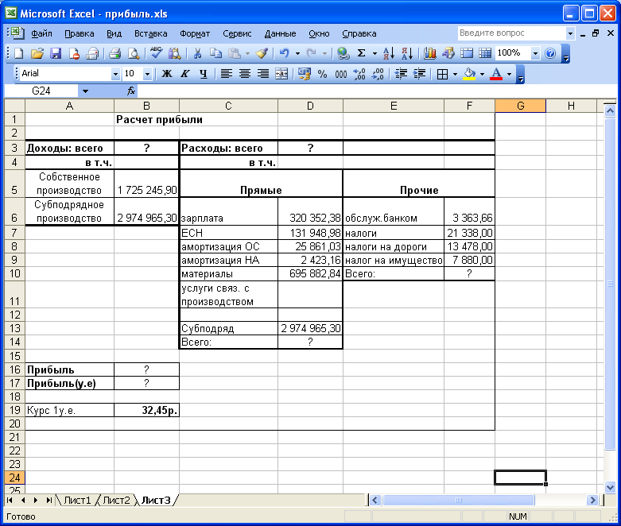Click the horizontal scrollbar thumb

(x=458, y=501)
